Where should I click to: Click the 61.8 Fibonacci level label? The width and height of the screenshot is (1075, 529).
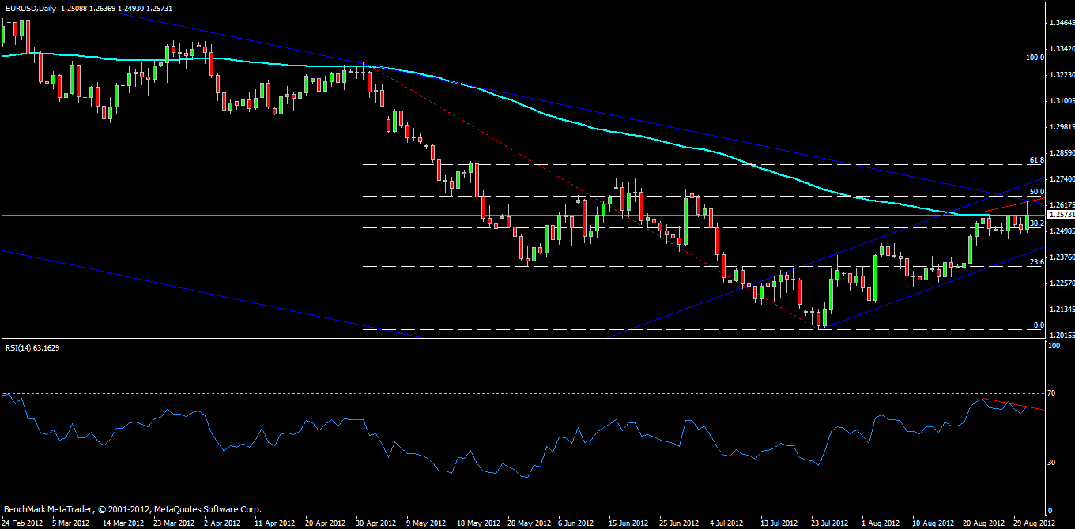[x=1037, y=160]
